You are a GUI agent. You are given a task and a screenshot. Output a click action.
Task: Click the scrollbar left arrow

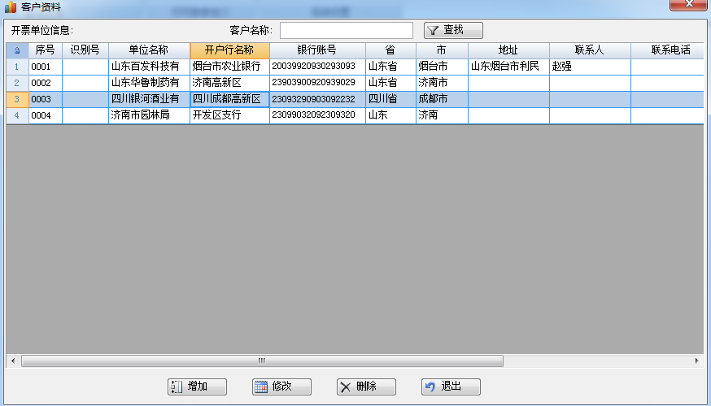[x=13, y=361]
